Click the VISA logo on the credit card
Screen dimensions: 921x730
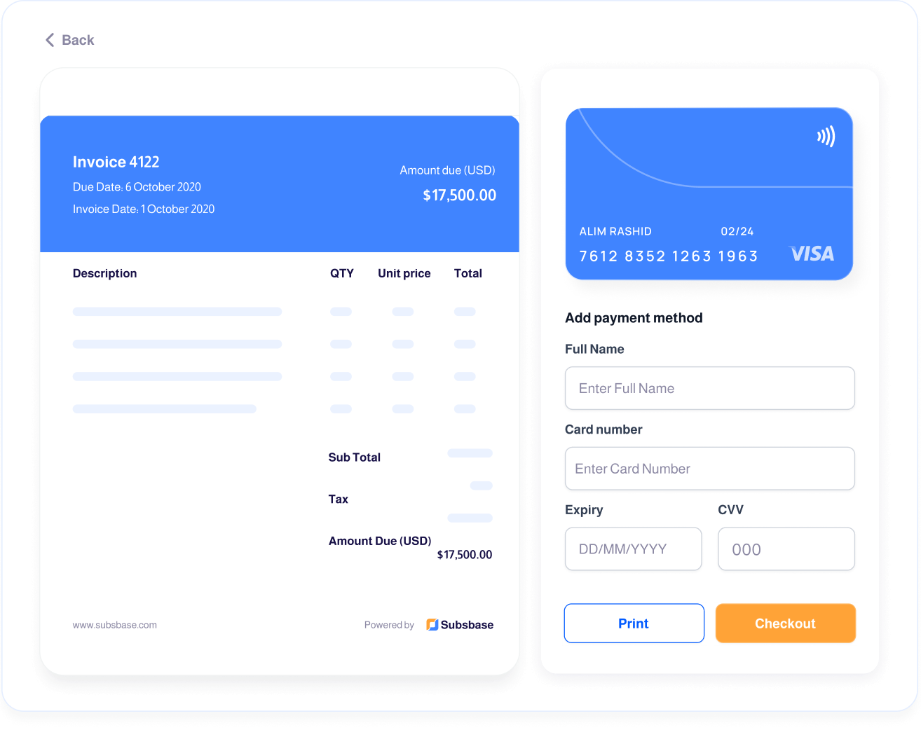(x=812, y=254)
